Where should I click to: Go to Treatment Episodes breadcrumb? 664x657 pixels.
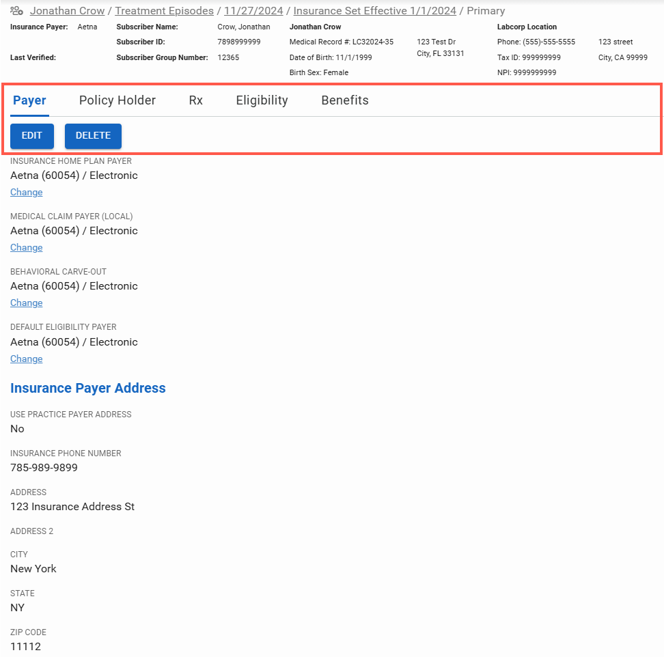click(x=164, y=11)
